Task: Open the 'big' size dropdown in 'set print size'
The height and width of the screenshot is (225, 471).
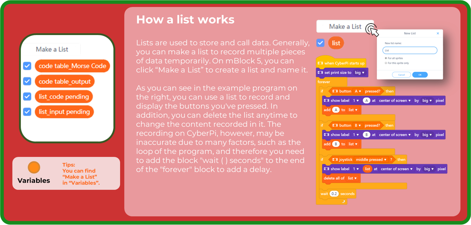Action: 360,72
